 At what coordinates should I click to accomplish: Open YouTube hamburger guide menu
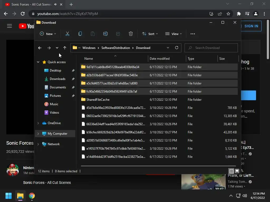tap(9, 26)
